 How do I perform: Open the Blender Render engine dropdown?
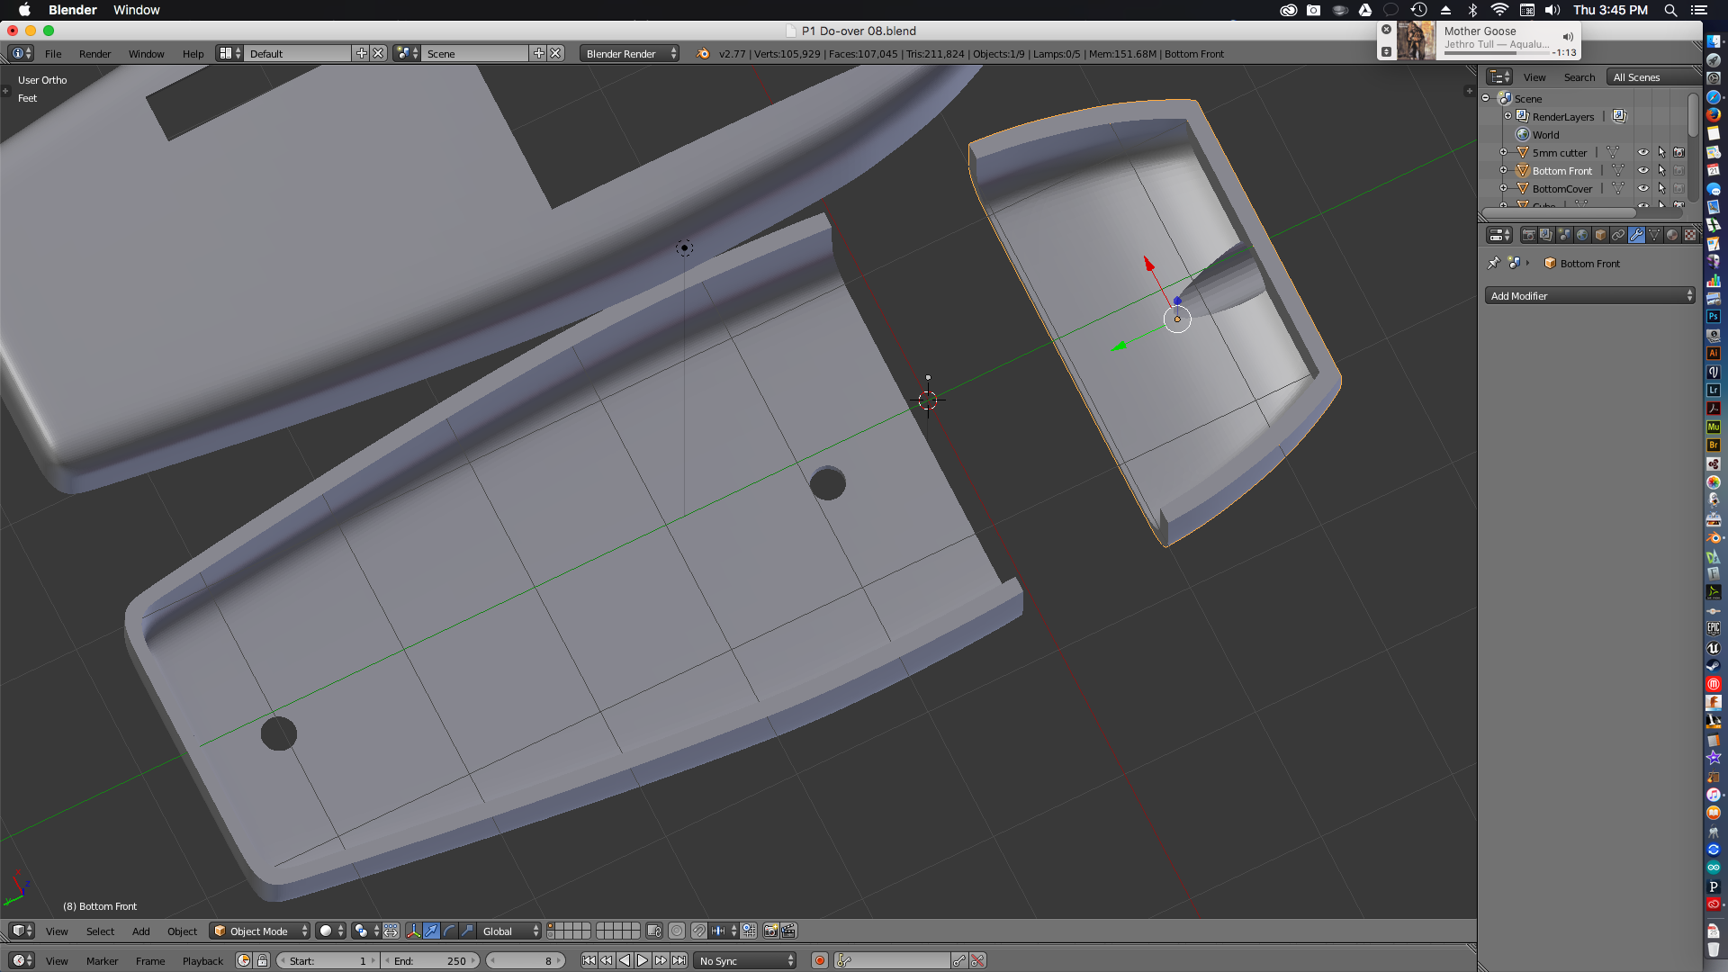tap(630, 54)
